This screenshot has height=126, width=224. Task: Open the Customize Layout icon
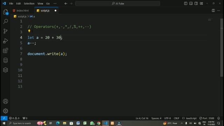(x=202, y=3)
